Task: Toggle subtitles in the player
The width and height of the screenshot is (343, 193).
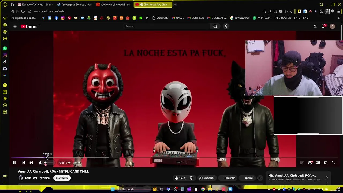Action: click(302, 163)
